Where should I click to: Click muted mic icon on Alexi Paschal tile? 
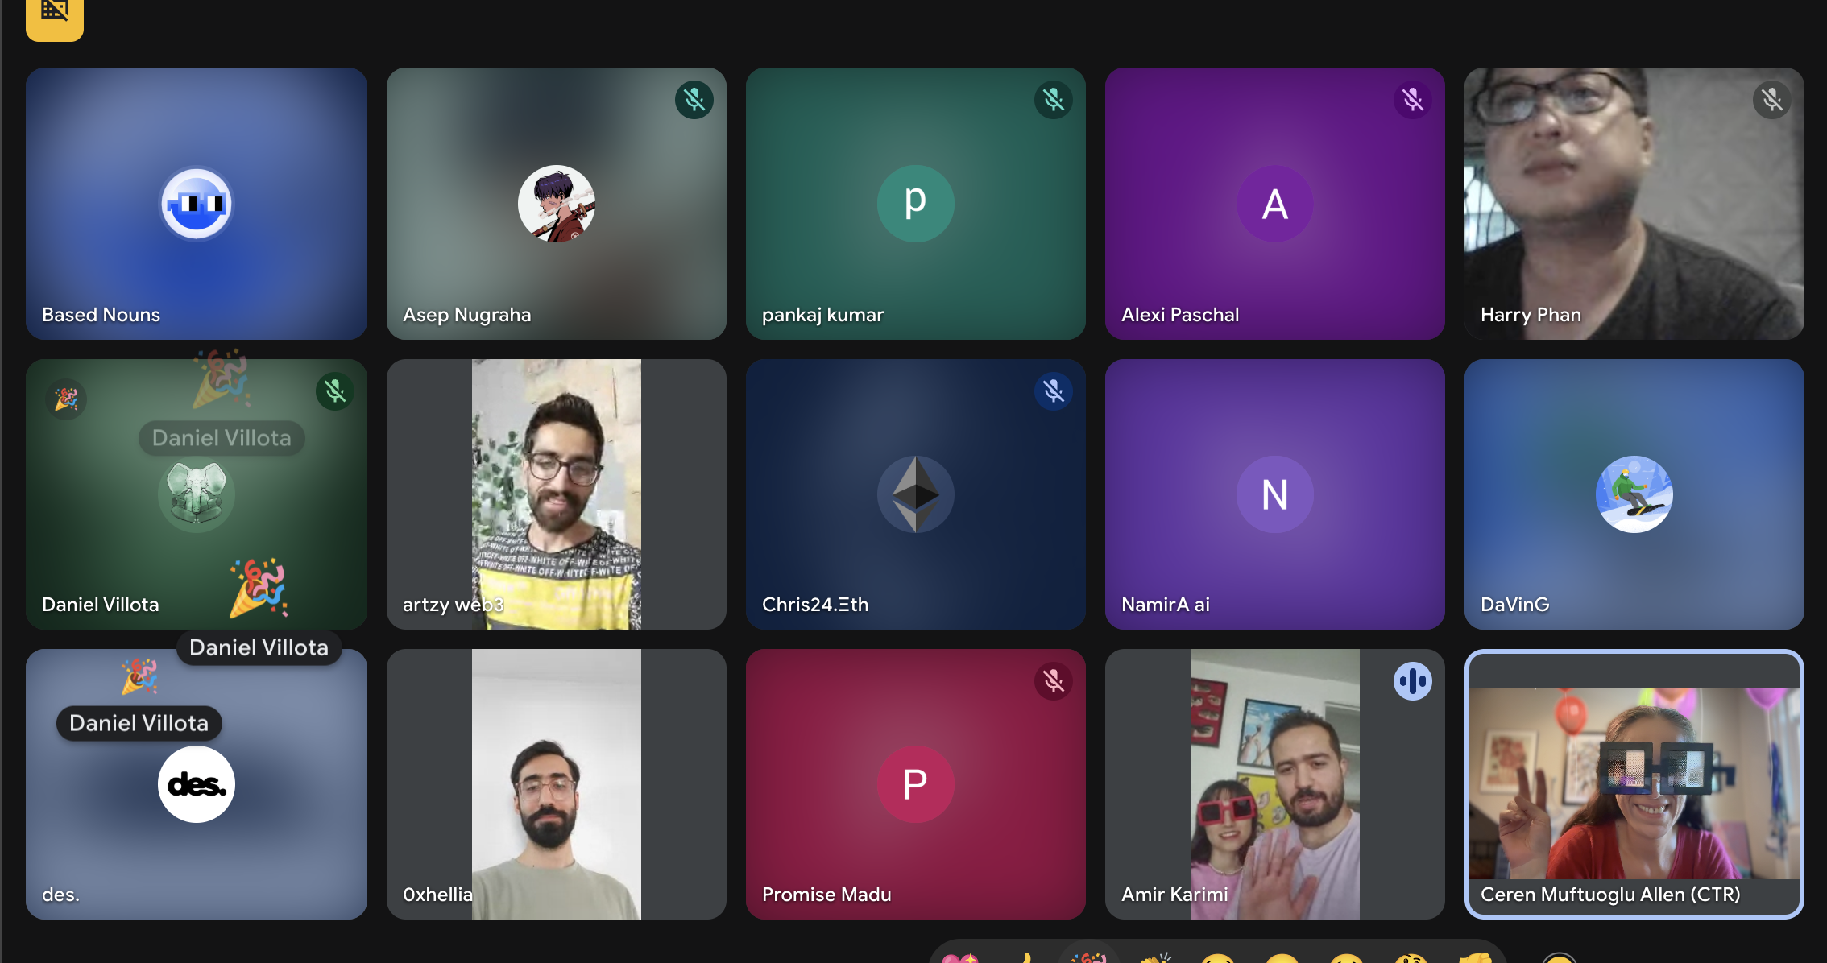point(1412,100)
